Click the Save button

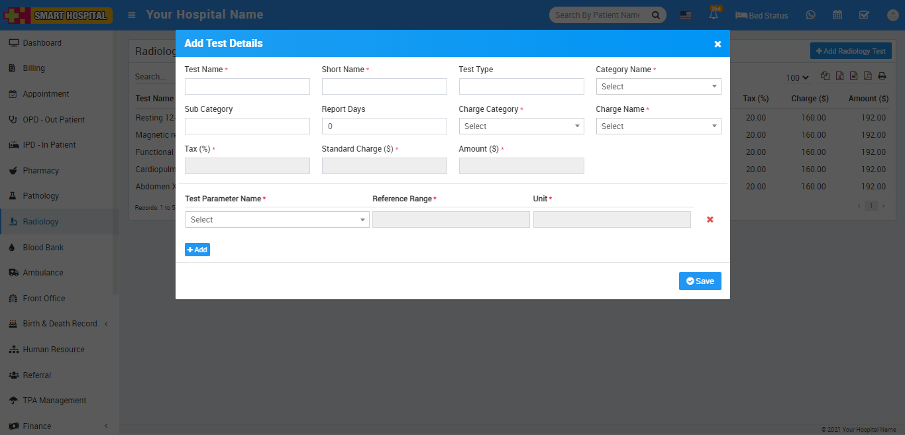pos(700,281)
